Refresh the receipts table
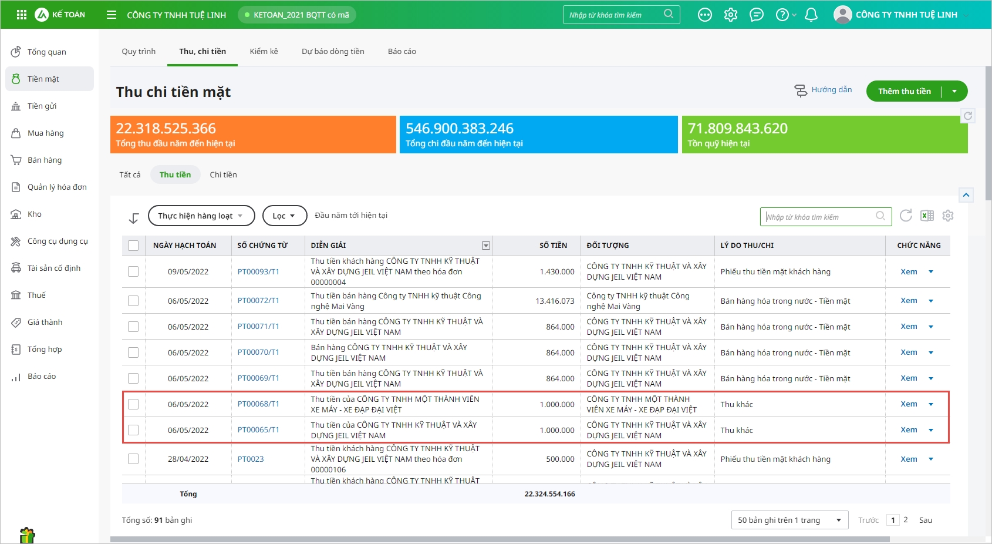Image resolution: width=992 pixels, height=544 pixels. click(906, 216)
